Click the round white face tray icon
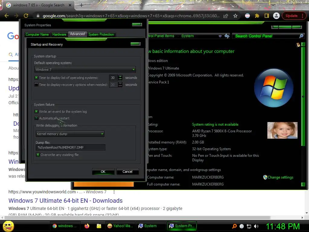This screenshot has height=232, width=309. pos(242,226)
